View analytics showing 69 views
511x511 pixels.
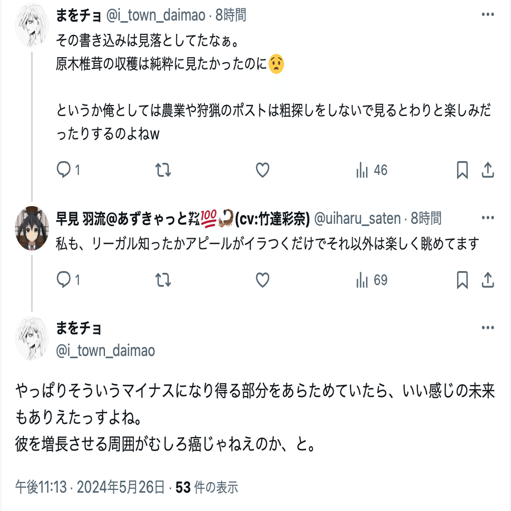(x=372, y=280)
